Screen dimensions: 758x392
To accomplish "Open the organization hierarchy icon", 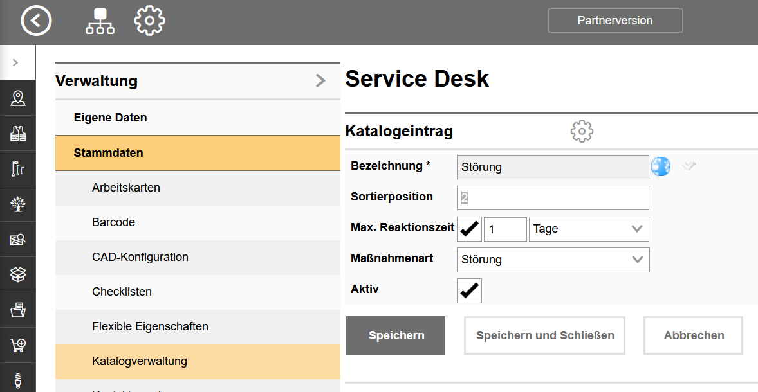I will pyautogui.click(x=100, y=21).
